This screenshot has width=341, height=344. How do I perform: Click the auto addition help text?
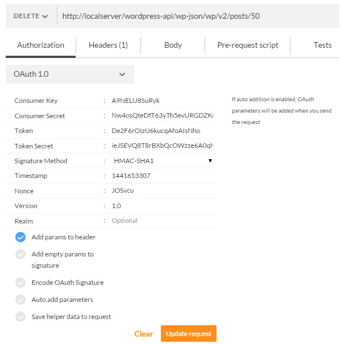click(281, 111)
